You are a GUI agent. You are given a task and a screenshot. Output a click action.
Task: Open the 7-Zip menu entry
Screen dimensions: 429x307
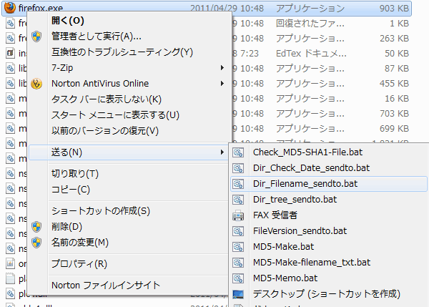point(62,68)
